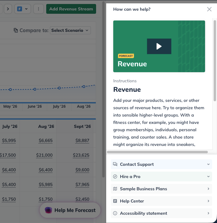Image resolution: width=217 pixels, height=223 pixels.
Task: Click the $21,000 Aug '26 value
Action: click(44, 155)
